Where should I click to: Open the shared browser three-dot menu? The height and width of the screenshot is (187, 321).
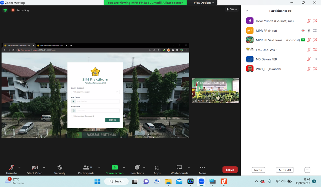coord(186,50)
